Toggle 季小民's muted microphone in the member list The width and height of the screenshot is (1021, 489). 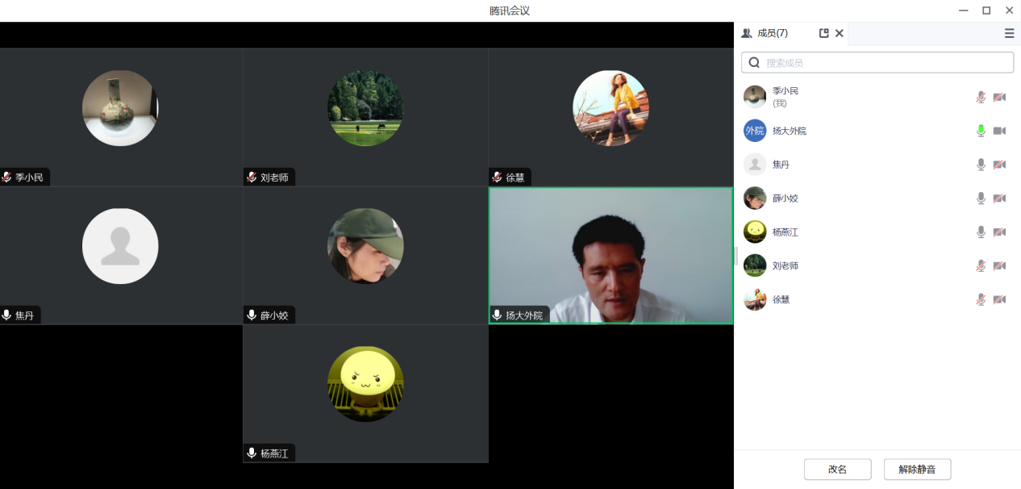coord(981,97)
